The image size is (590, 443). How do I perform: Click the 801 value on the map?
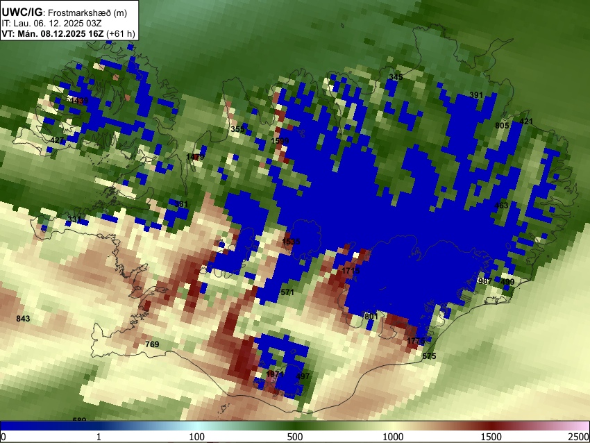coord(371,317)
